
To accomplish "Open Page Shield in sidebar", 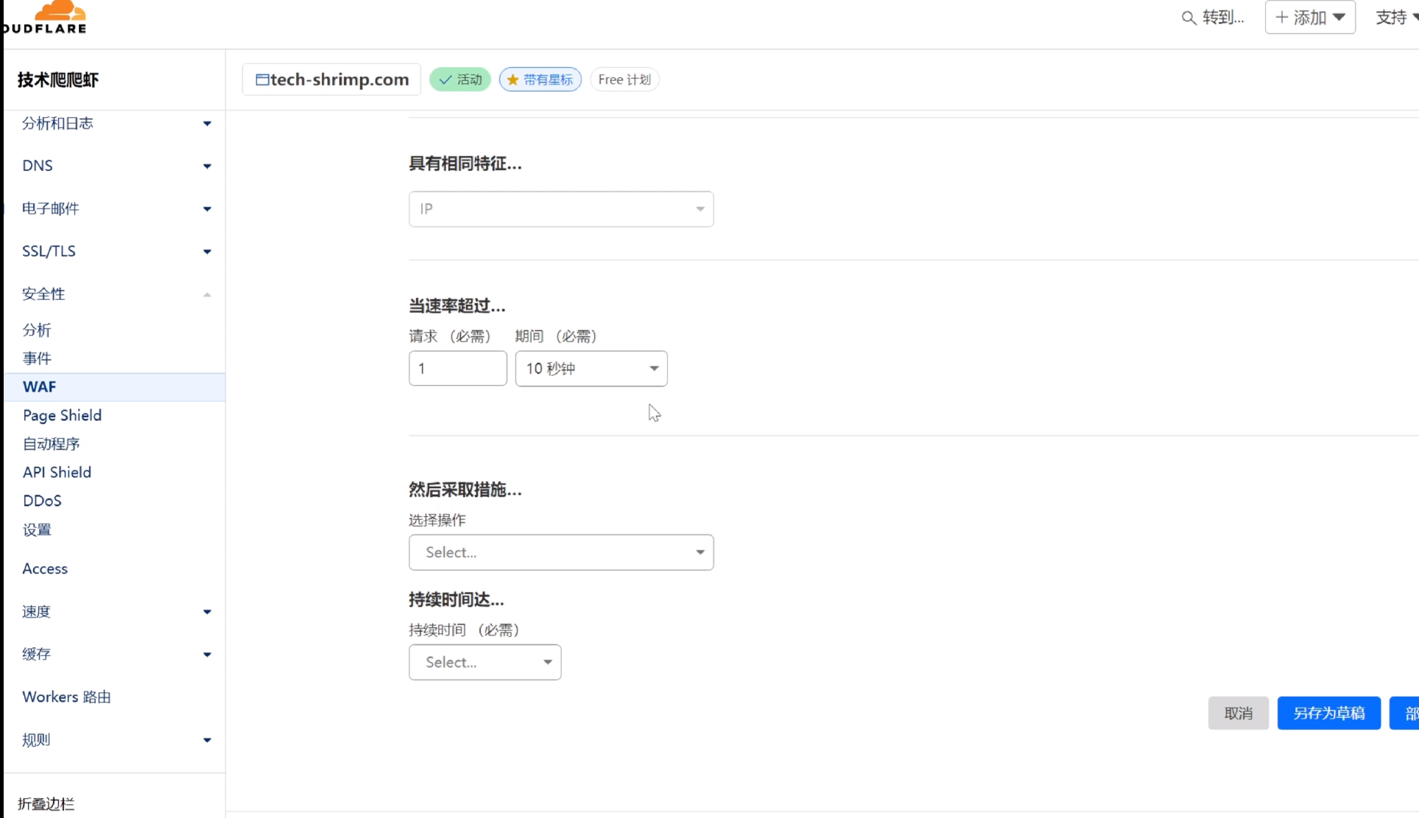I will (x=62, y=415).
